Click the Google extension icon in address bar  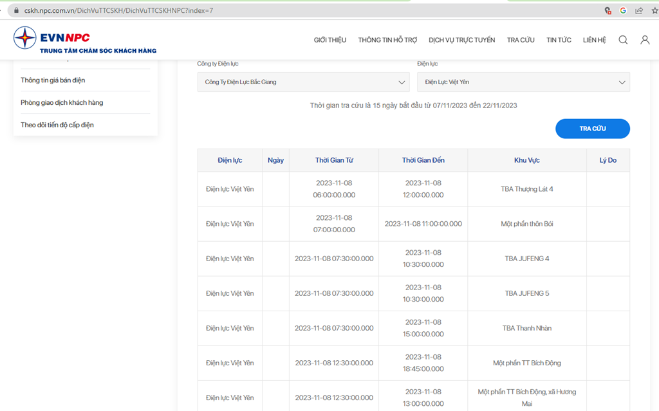coord(623,10)
